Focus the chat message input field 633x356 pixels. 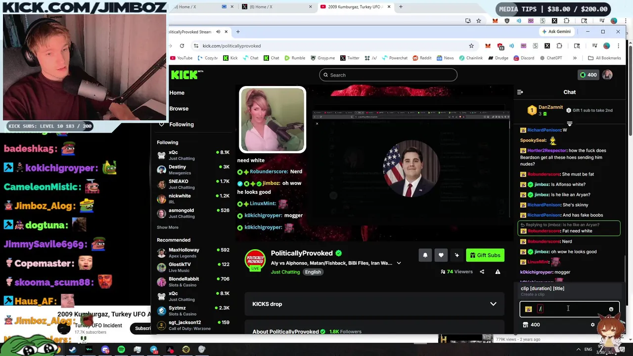click(569, 309)
